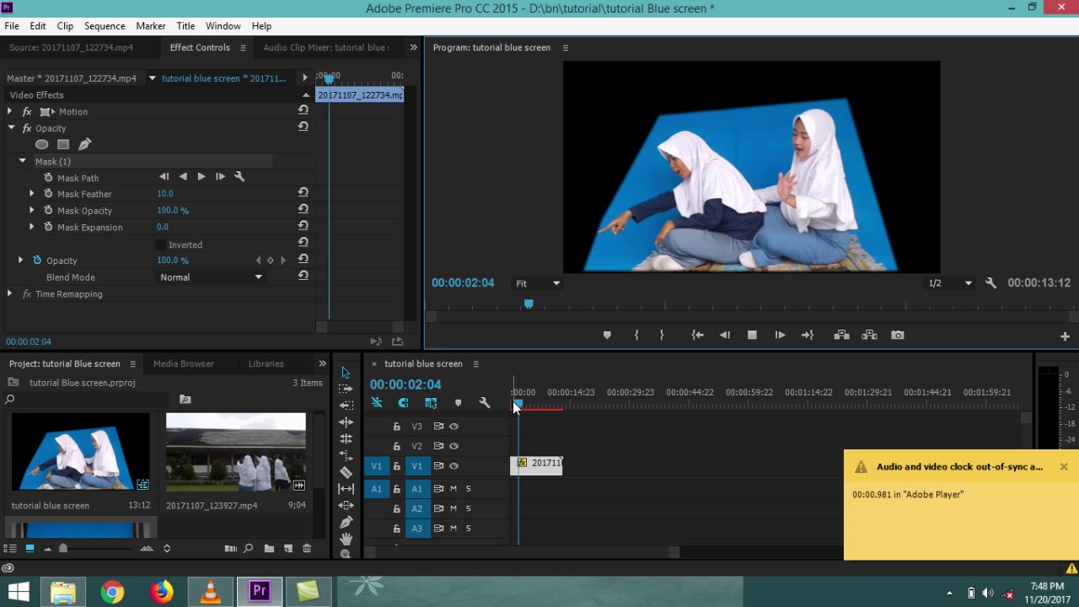Image resolution: width=1079 pixels, height=607 pixels.
Task: Track selected mask backward
Action: point(183,177)
